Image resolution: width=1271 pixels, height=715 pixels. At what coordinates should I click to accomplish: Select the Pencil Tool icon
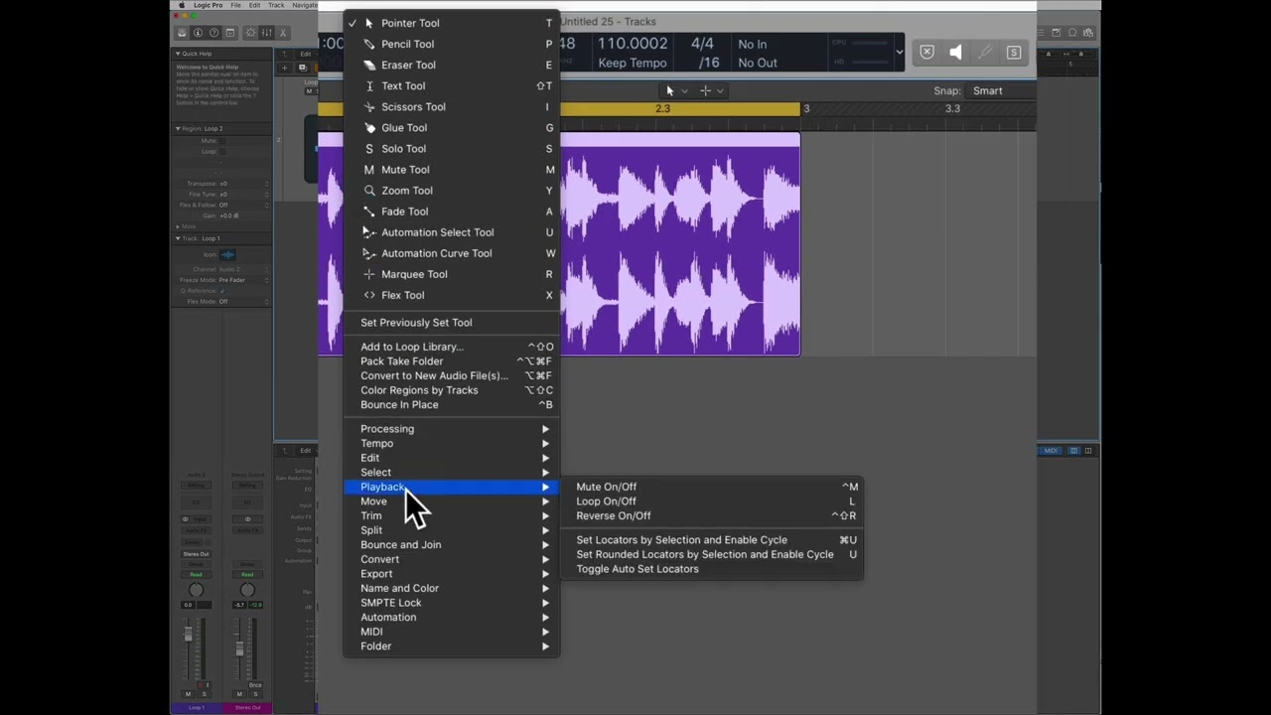[x=369, y=44]
